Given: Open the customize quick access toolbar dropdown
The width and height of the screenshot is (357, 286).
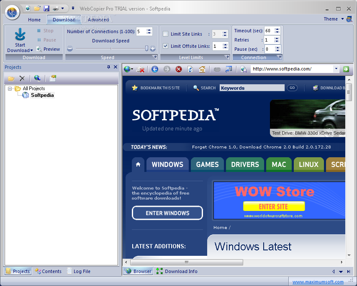Looking at the screenshot, I should click(73, 8).
